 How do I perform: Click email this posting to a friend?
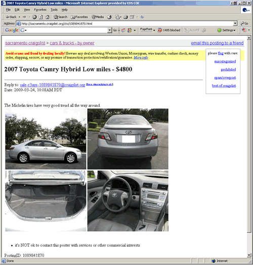pyautogui.click(x=217, y=43)
